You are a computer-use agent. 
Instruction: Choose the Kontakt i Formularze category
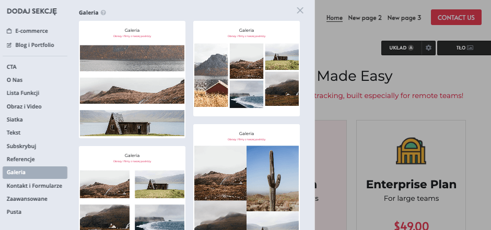(34, 186)
